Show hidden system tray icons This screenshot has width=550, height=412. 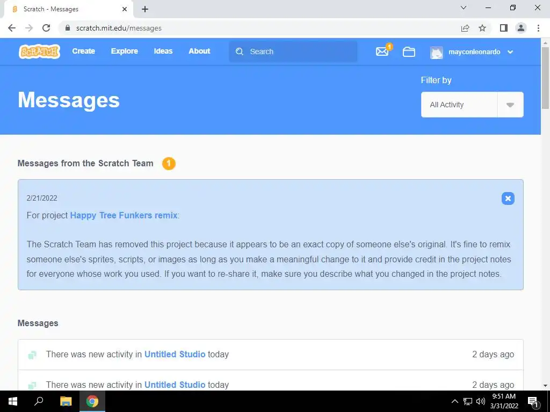[454, 401]
